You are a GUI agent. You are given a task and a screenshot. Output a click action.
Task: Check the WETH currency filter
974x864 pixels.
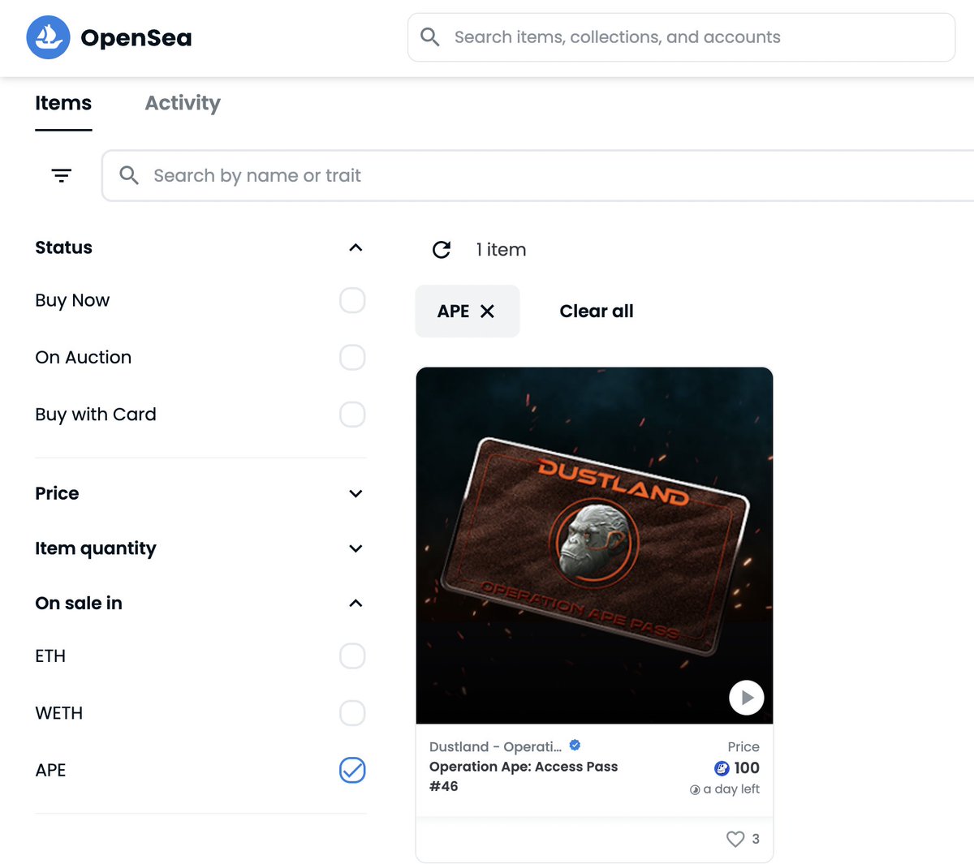click(352, 713)
